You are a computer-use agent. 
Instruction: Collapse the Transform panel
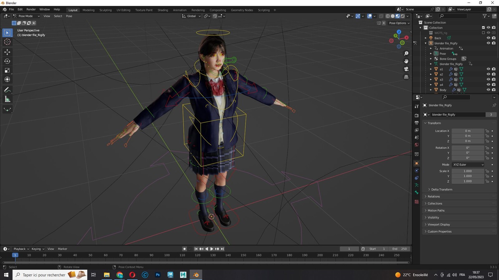434,123
